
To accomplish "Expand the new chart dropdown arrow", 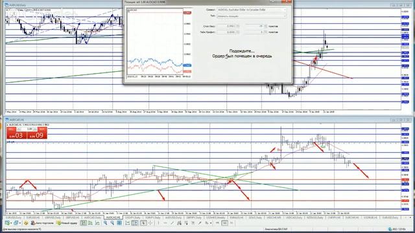I will 12,223.
